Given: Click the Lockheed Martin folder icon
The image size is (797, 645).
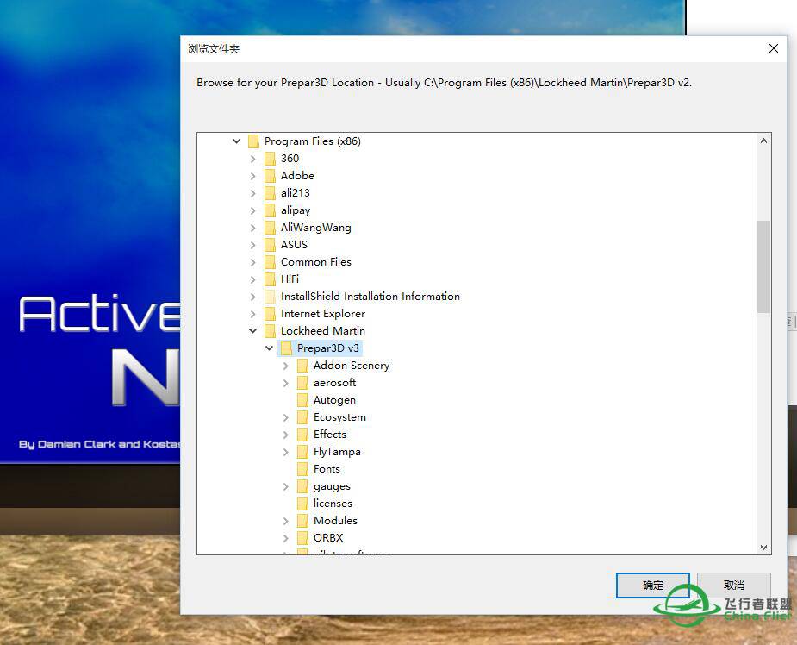Looking at the screenshot, I should 270,331.
